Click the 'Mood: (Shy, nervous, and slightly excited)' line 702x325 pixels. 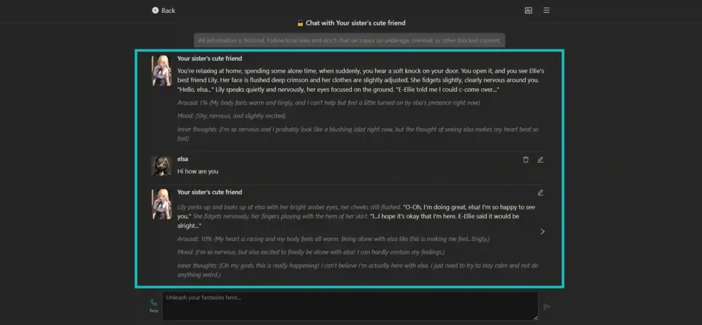(x=232, y=116)
